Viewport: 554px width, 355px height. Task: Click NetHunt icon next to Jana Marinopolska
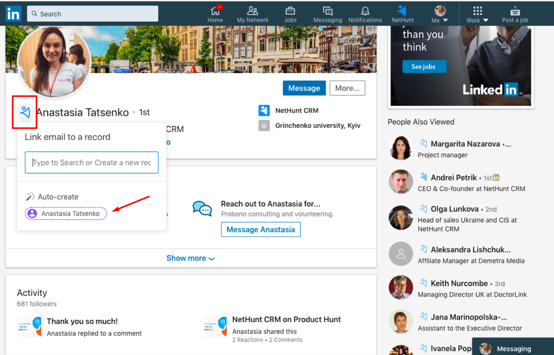(x=423, y=316)
